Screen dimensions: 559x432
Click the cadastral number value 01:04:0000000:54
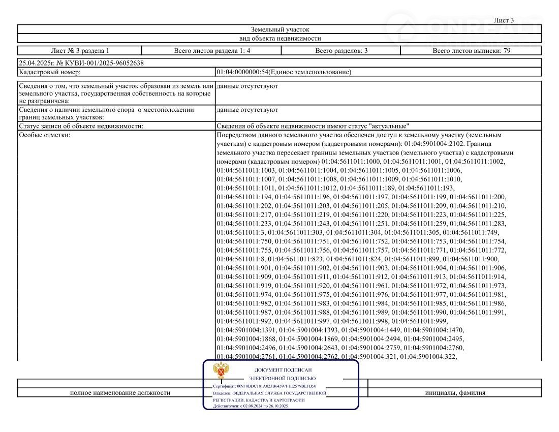pyautogui.click(x=284, y=72)
